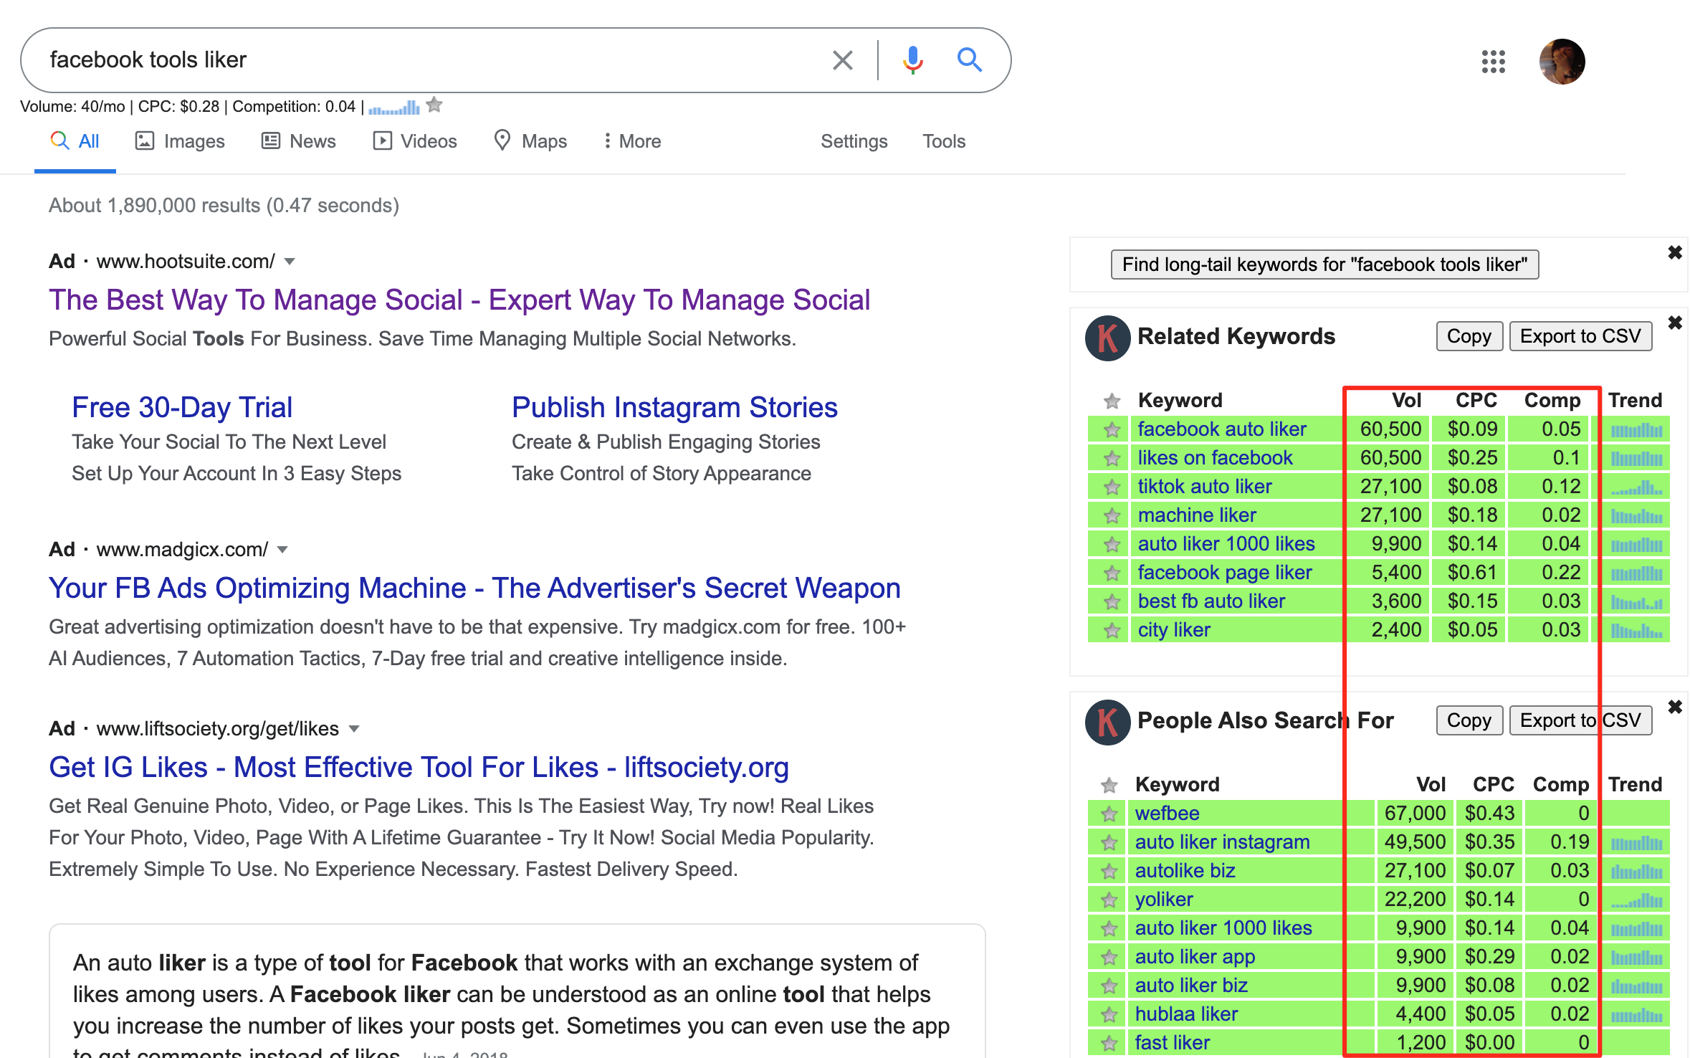The image size is (1690, 1058).
Task: Switch to the Videos tab
Action: pyautogui.click(x=415, y=141)
